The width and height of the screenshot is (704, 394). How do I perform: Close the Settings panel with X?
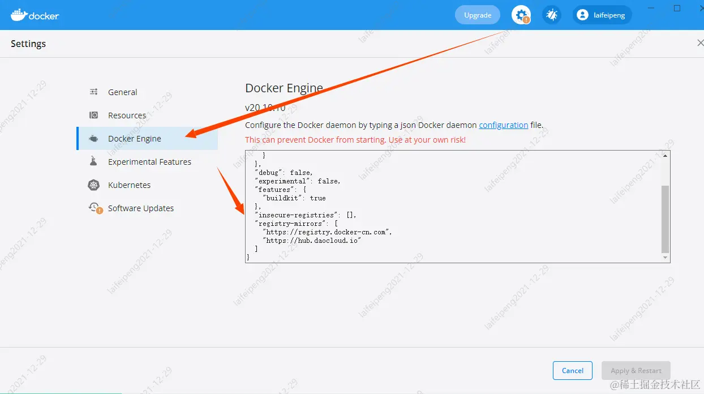pos(700,43)
